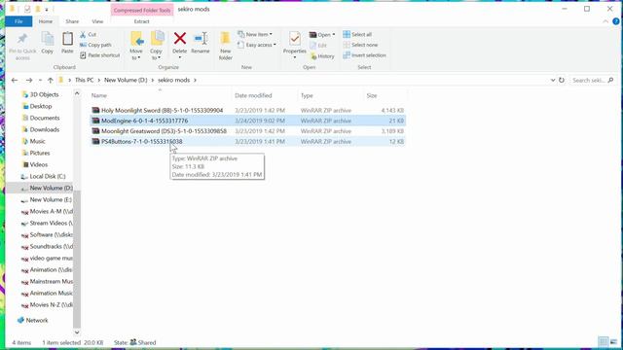
Task: Click the Help question mark icon
Action: [x=616, y=21]
